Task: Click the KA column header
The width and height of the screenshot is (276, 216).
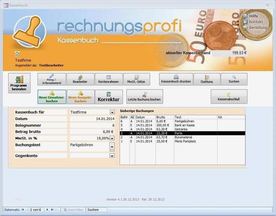Action: (x=231, y=117)
